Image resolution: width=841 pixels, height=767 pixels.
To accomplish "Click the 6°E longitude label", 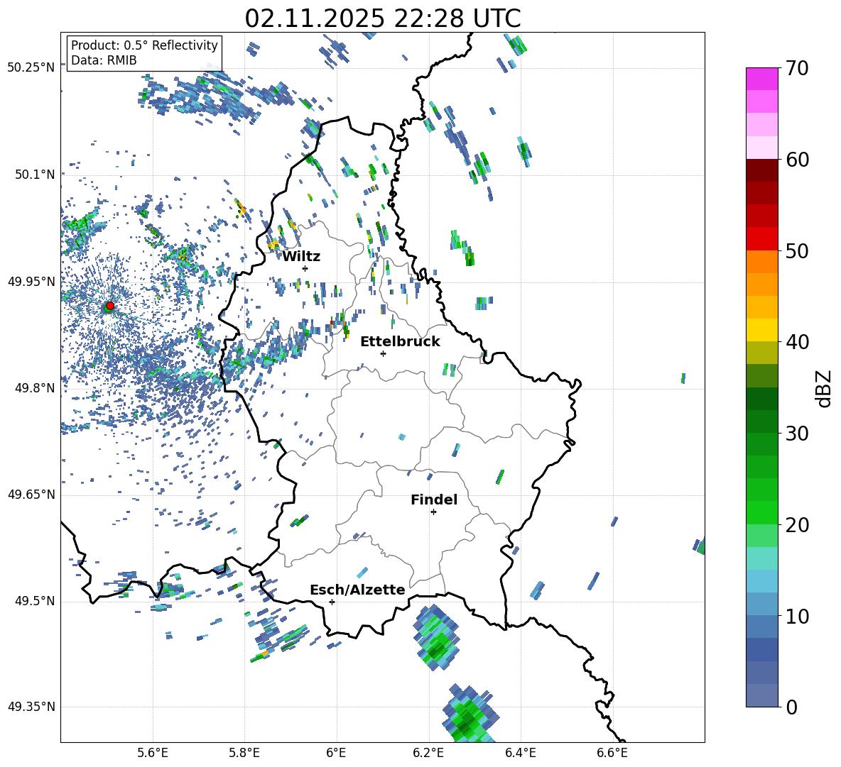I will coord(336,753).
